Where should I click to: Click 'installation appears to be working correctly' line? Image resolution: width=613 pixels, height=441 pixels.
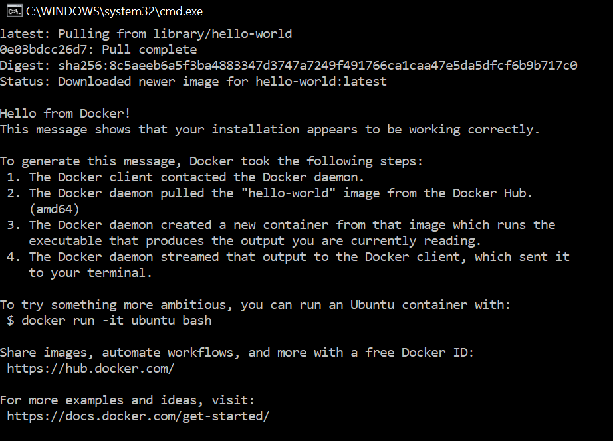269,130
